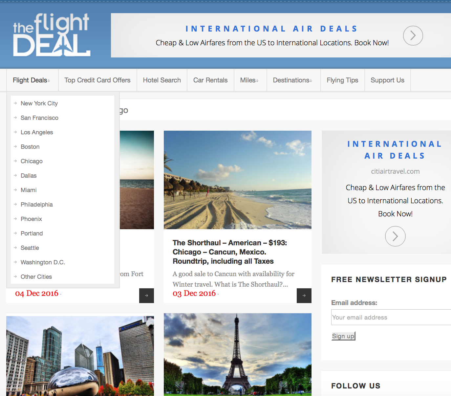The image size is (451, 396).
Task: Expand the Flight Deals dropdown menu
Action: [x=31, y=80]
